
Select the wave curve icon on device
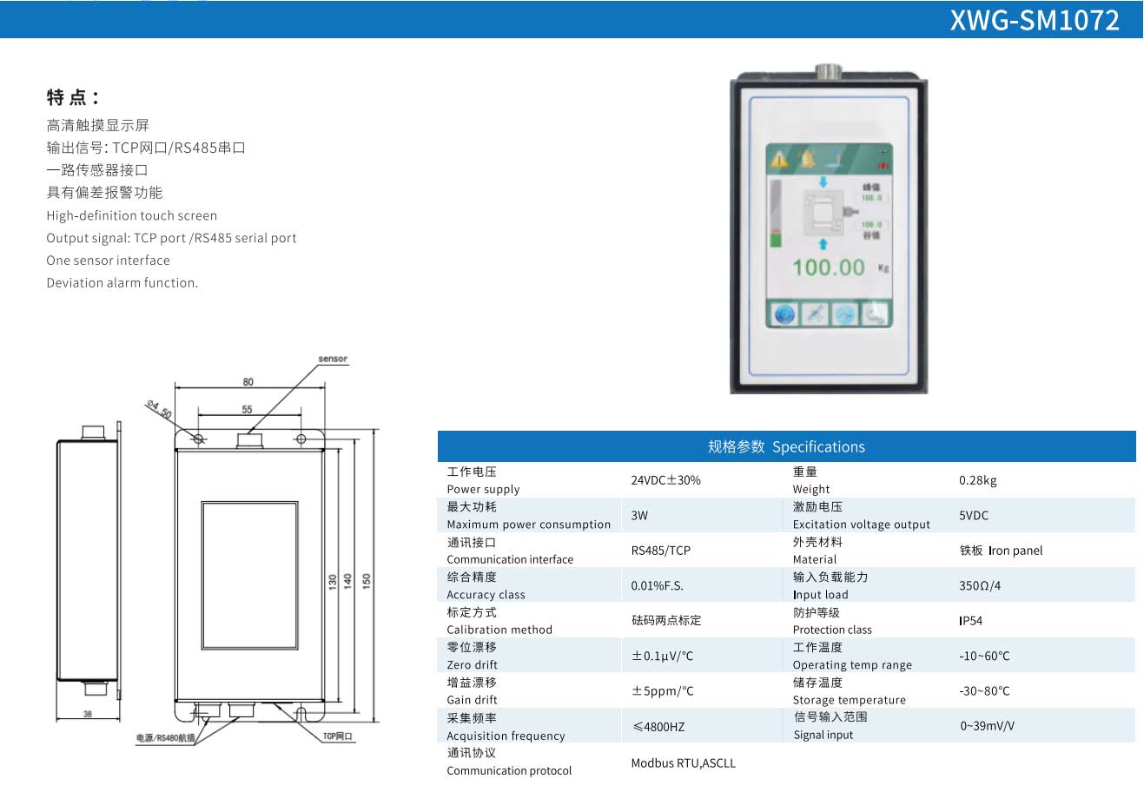coord(844,313)
